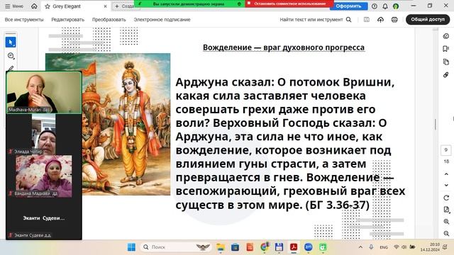
Task: Stop Zoom sharing with the red button
Action: (x=289, y=4)
